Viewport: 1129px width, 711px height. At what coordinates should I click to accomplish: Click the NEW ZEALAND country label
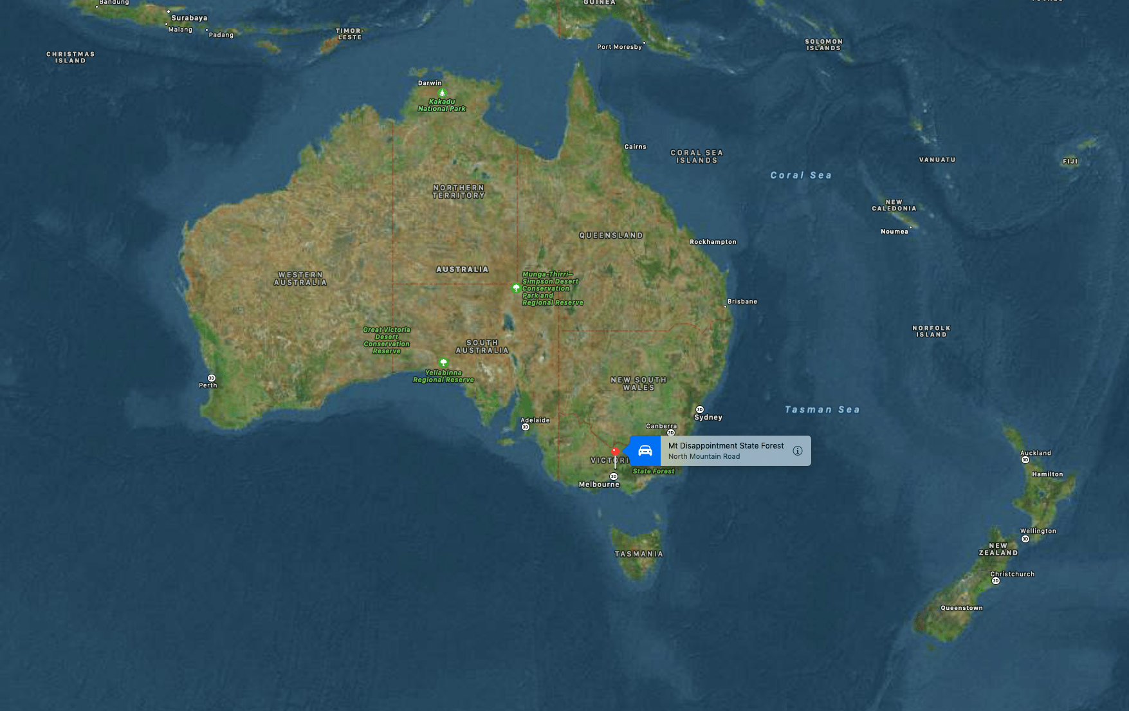998,549
